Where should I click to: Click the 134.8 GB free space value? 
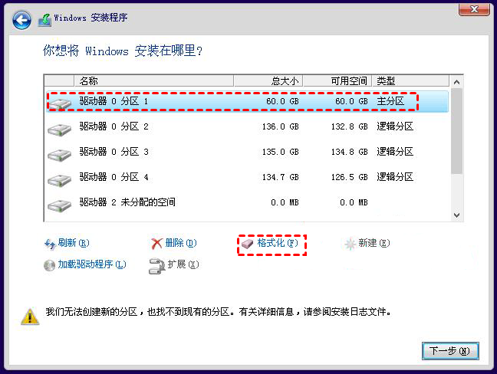point(349,152)
